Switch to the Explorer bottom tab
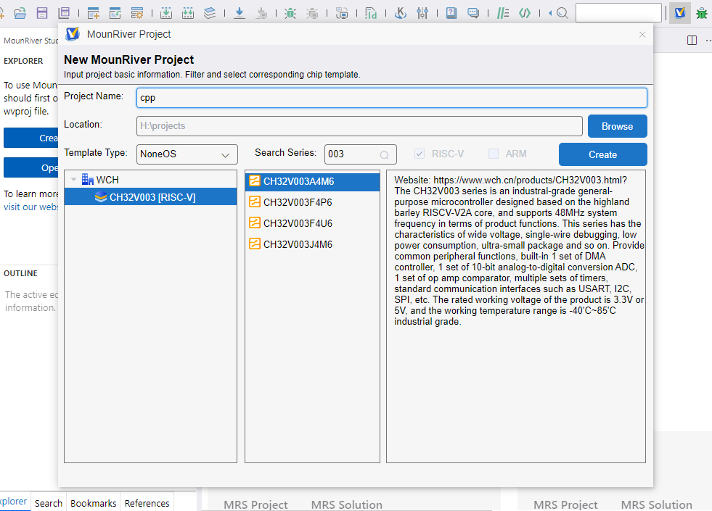Screen dimensions: 712x511 (x=14, y=502)
